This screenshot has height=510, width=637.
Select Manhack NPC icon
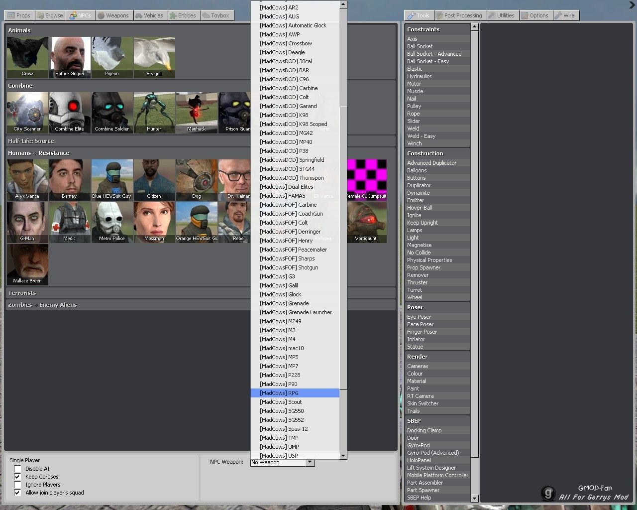(197, 113)
